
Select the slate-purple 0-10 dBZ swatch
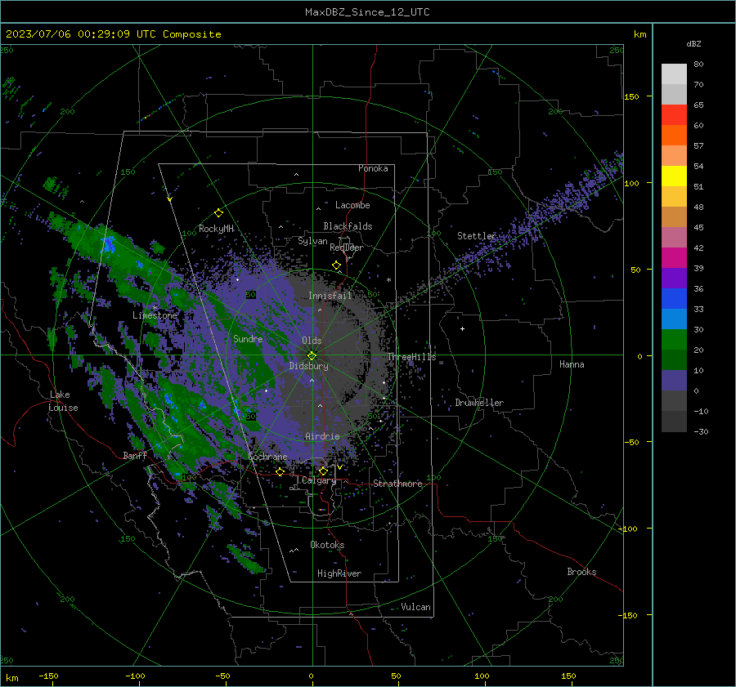(x=674, y=381)
